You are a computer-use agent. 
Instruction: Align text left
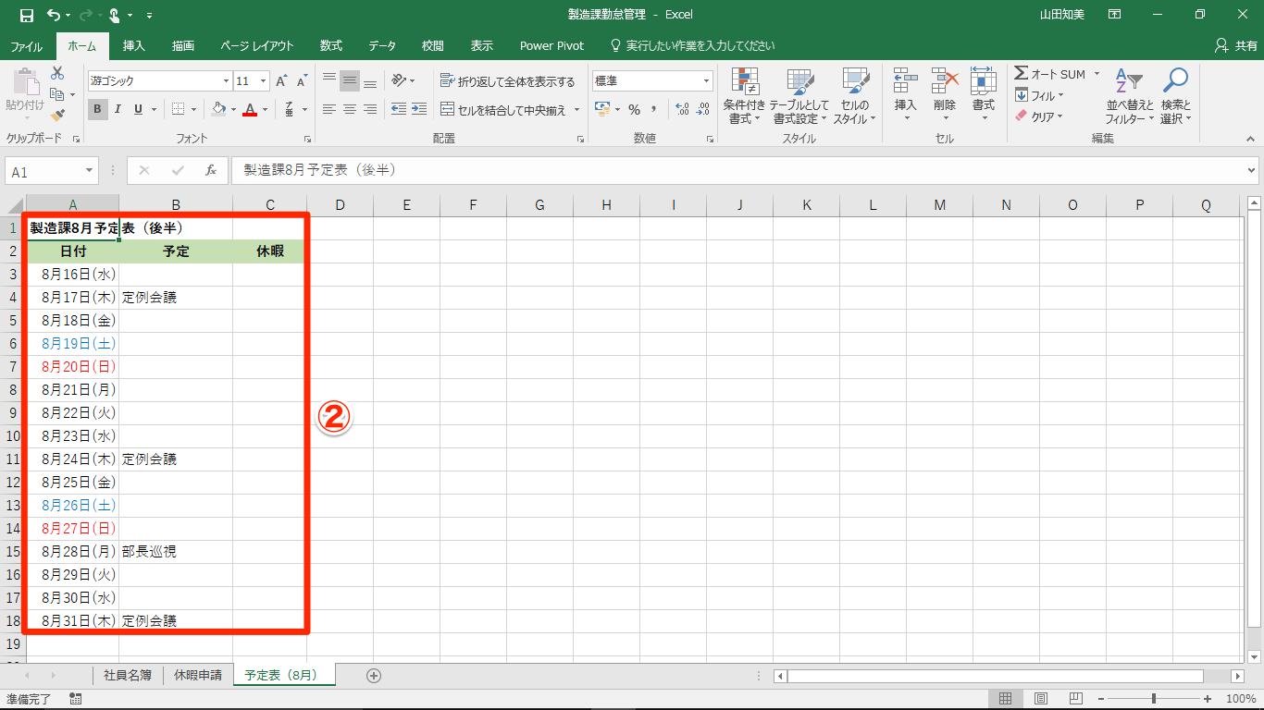click(x=329, y=109)
